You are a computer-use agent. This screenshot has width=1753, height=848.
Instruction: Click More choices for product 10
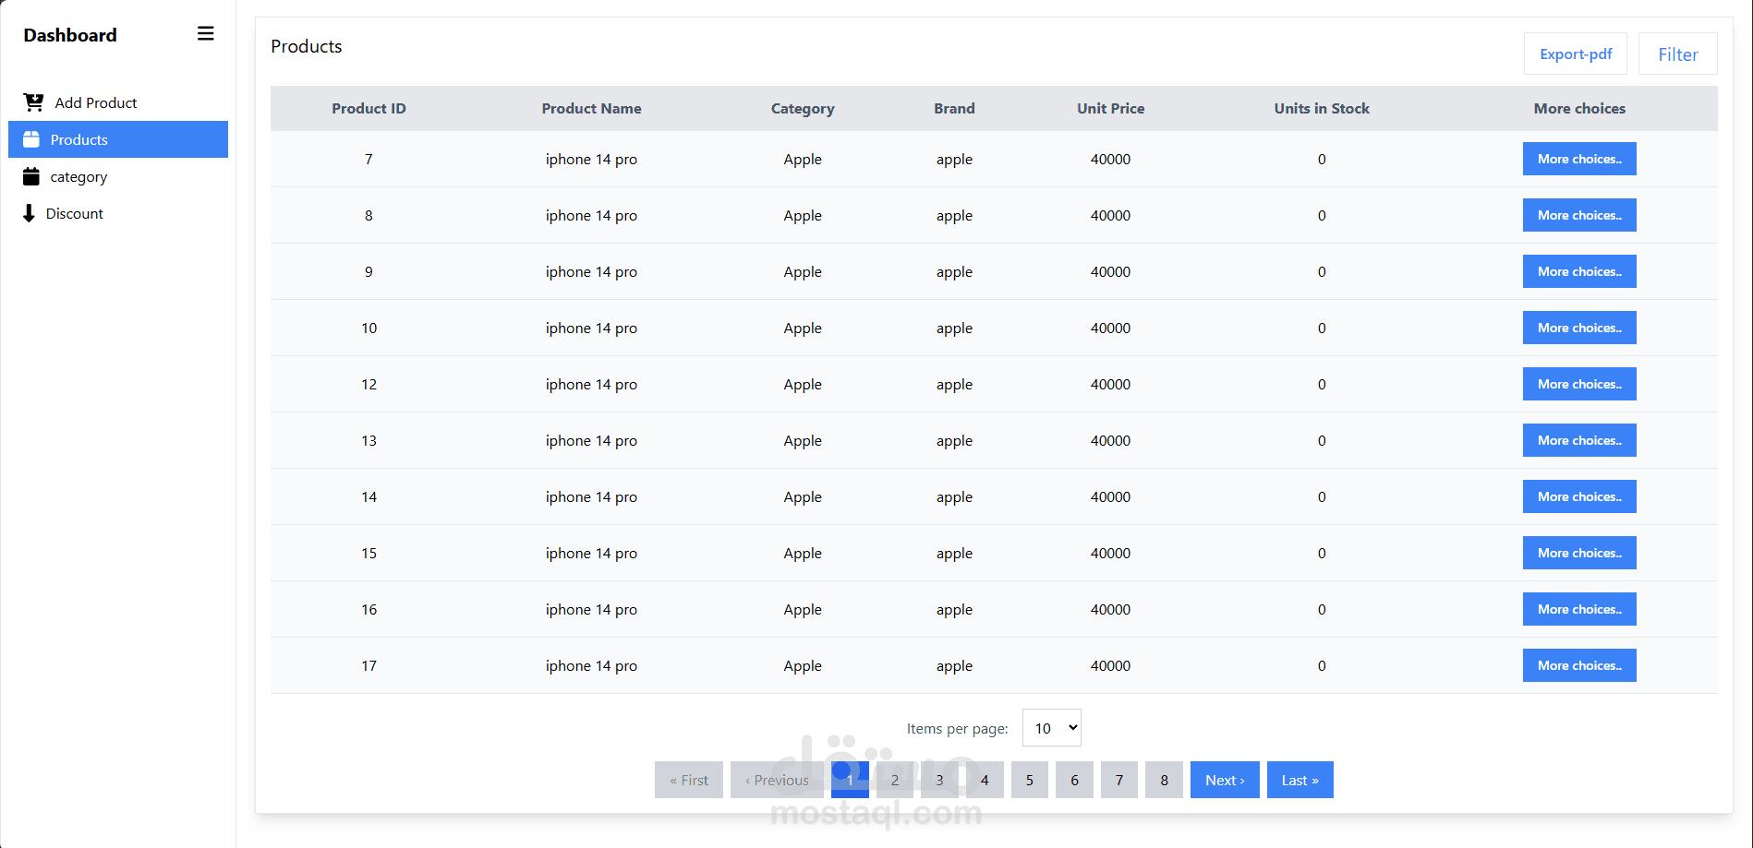pos(1579,328)
